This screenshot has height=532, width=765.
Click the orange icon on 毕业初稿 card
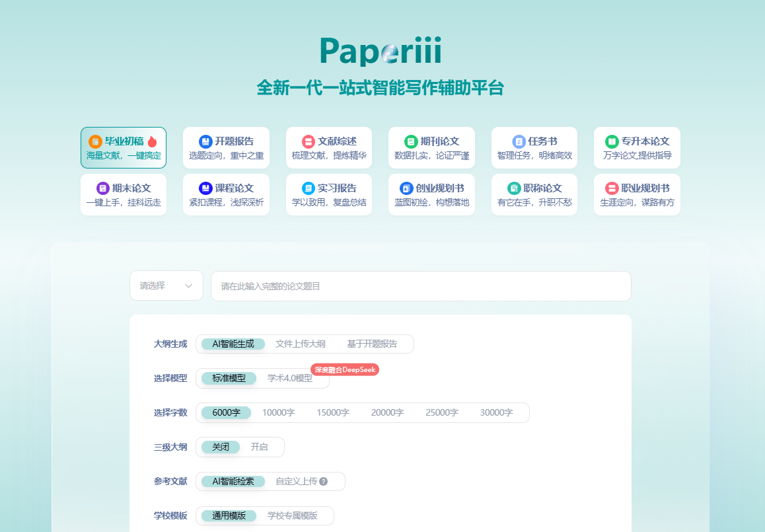click(x=95, y=141)
